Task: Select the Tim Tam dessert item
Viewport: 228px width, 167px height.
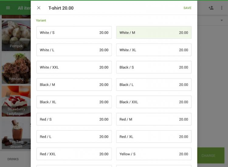Action: [x=16, y=134]
